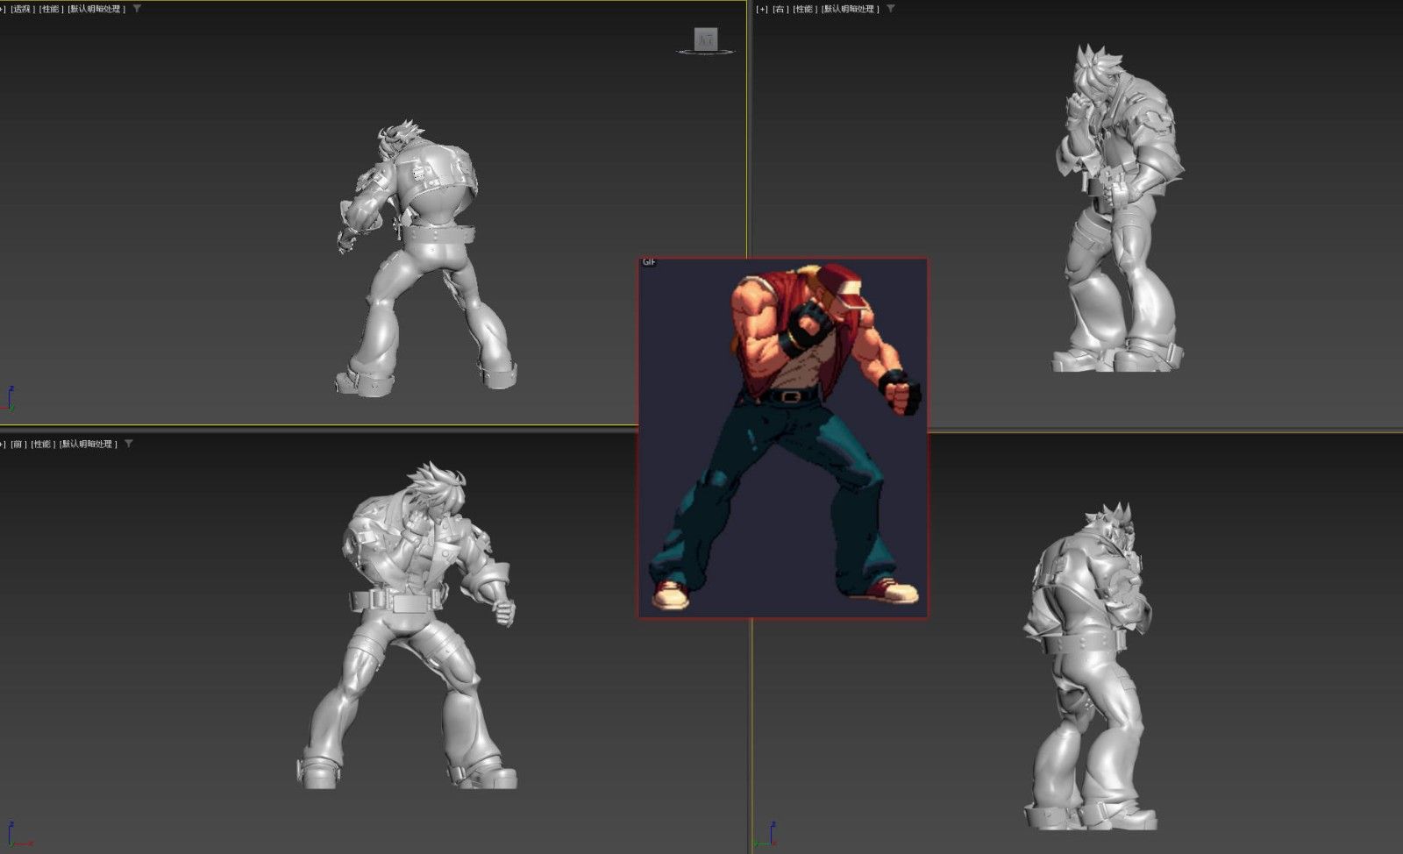Open the [前] view menu in bottom-left viewport

(x=18, y=445)
